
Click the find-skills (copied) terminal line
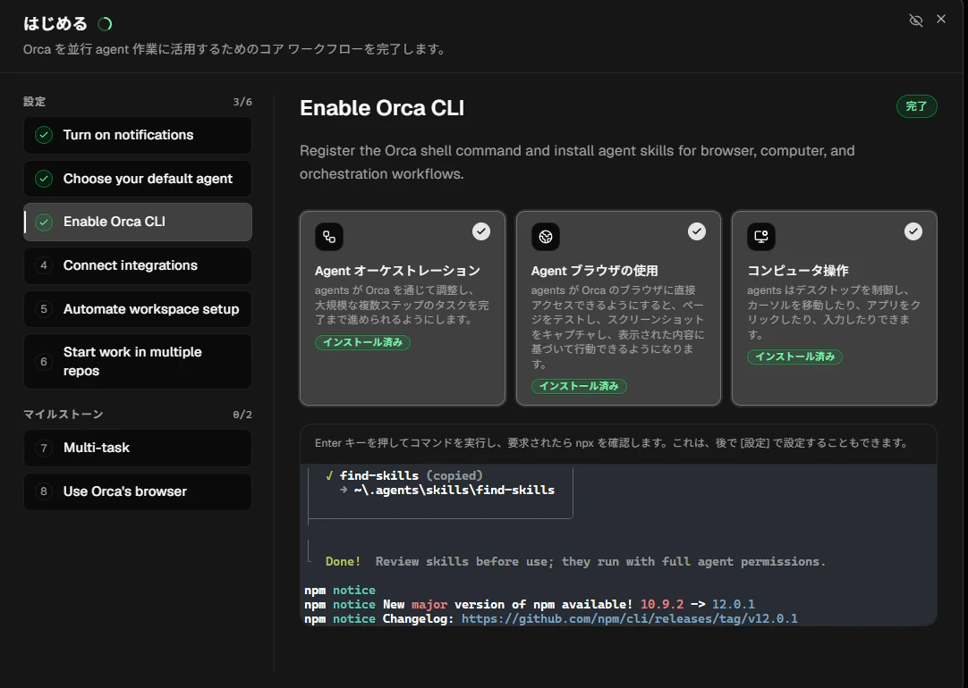[x=404, y=475]
